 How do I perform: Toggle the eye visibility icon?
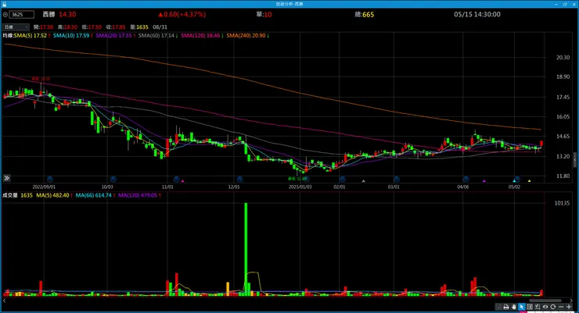(x=545, y=307)
